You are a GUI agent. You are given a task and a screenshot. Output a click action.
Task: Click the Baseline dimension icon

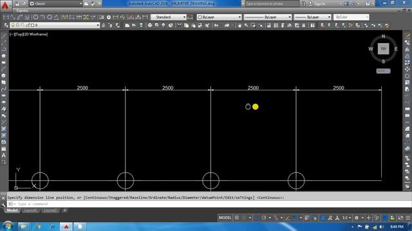pyautogui.click(x=71, y=17)
